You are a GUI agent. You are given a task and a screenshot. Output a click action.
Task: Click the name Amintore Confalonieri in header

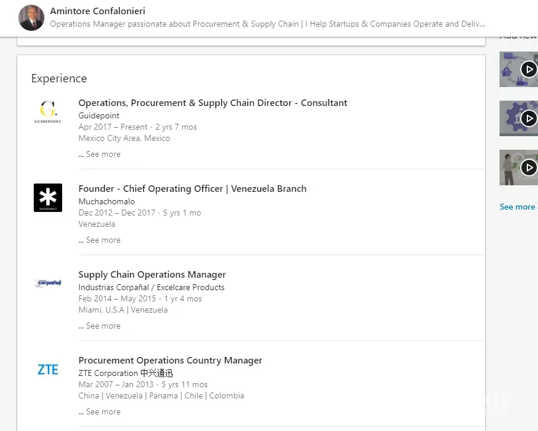(98, 11)
